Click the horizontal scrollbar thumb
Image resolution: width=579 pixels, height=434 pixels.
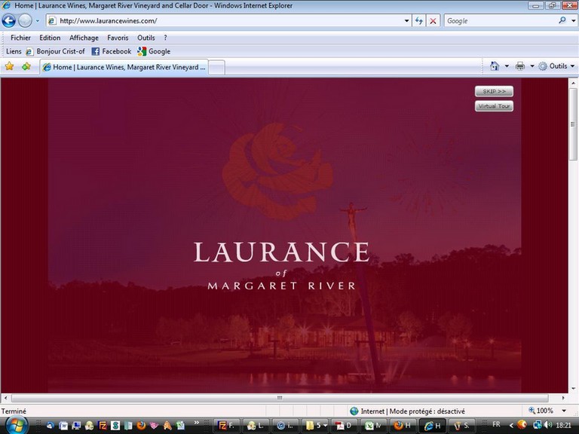click(x=279, y=397)
